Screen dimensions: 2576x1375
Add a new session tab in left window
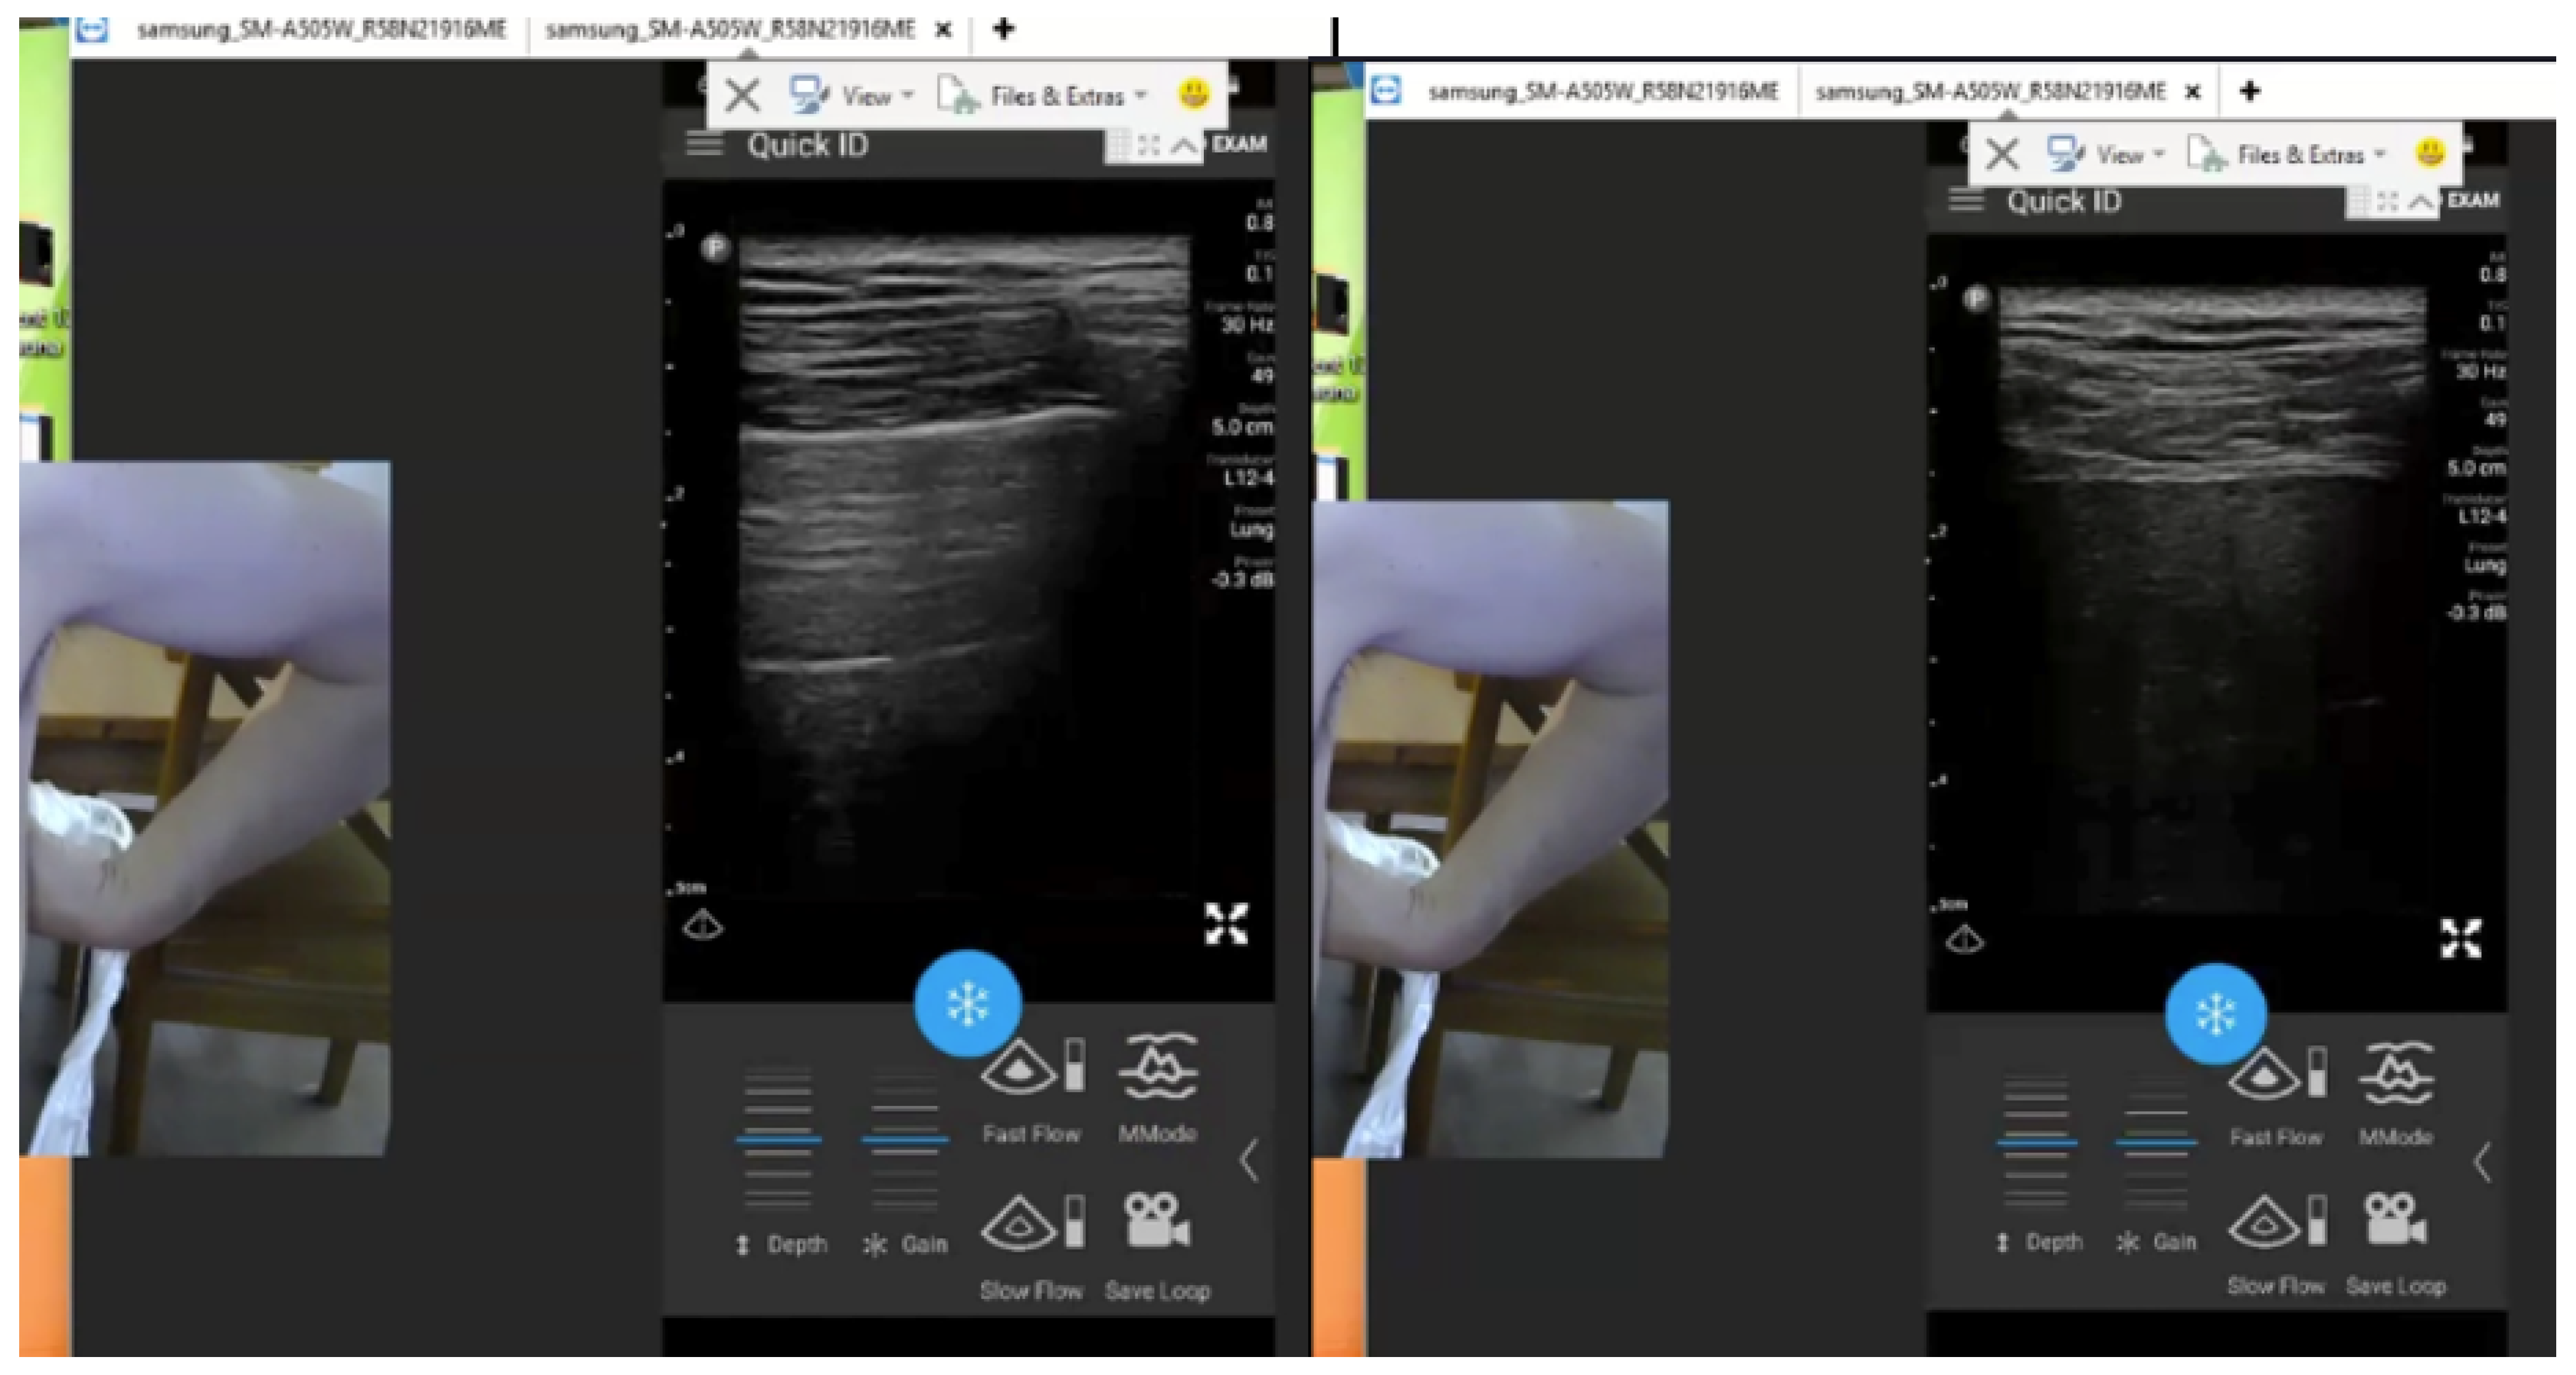tap(1003, 29)
